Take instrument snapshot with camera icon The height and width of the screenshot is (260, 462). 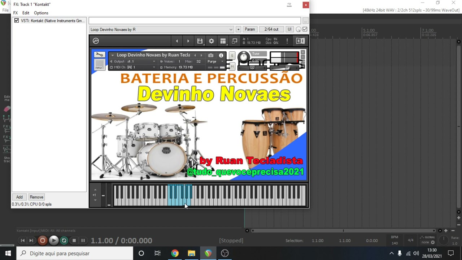(x=211, y=55)
